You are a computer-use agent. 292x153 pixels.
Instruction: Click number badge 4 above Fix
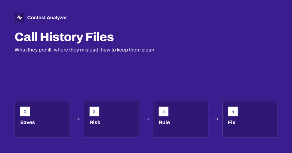tap(233, 111)
